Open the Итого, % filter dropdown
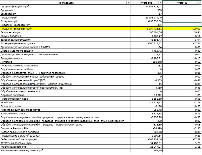The width and height of the screenshot is (202, 155). pos(199,3)
